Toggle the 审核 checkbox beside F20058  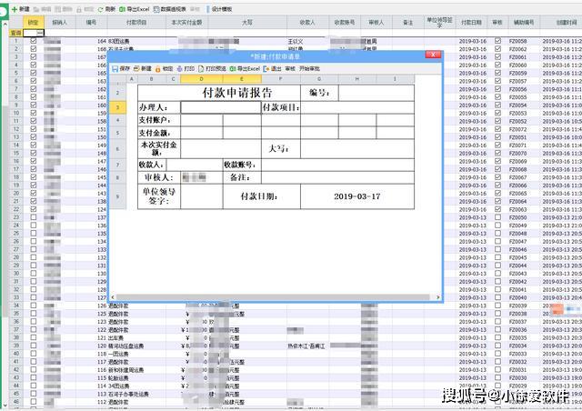pos(497,41)
